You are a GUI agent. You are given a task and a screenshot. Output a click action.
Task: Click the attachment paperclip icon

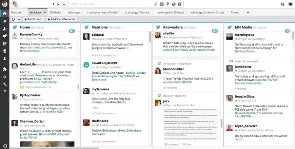click(x=155, y=4)
